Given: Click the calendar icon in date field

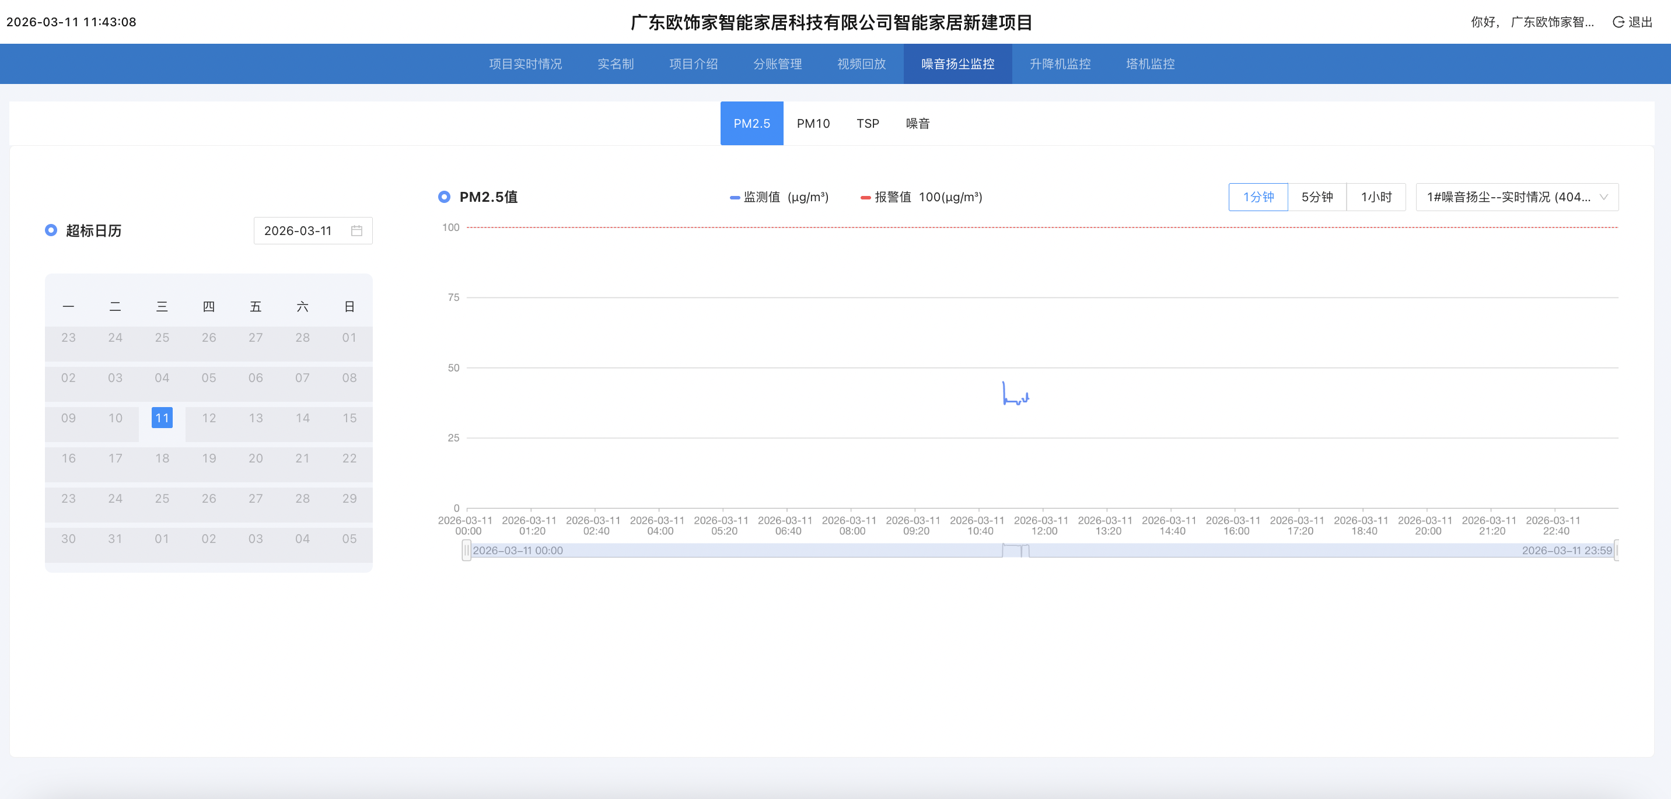Looking at the screenshot, I should (x=356, y=231).
